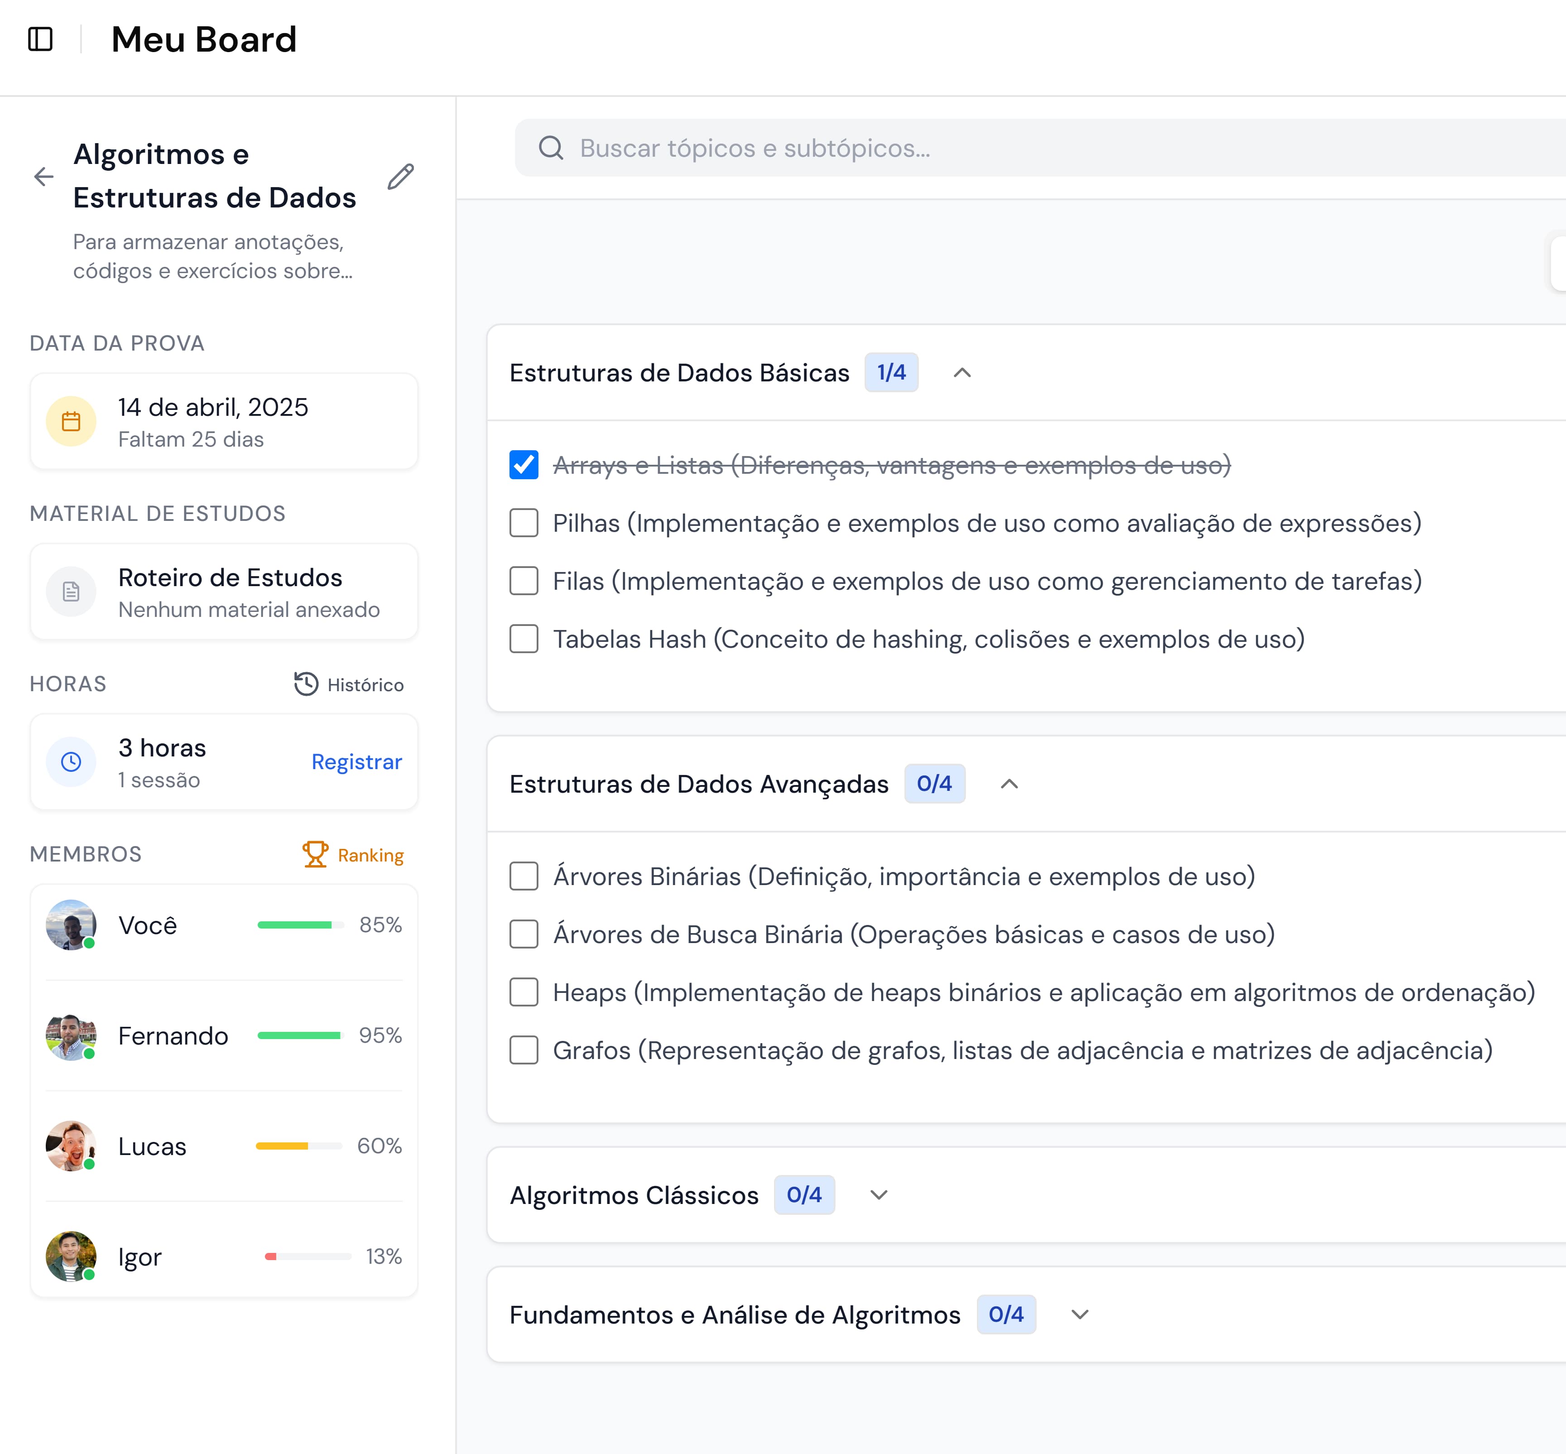
Task: Check the Grafos topic checkbox
Action: coord(524,1050)
